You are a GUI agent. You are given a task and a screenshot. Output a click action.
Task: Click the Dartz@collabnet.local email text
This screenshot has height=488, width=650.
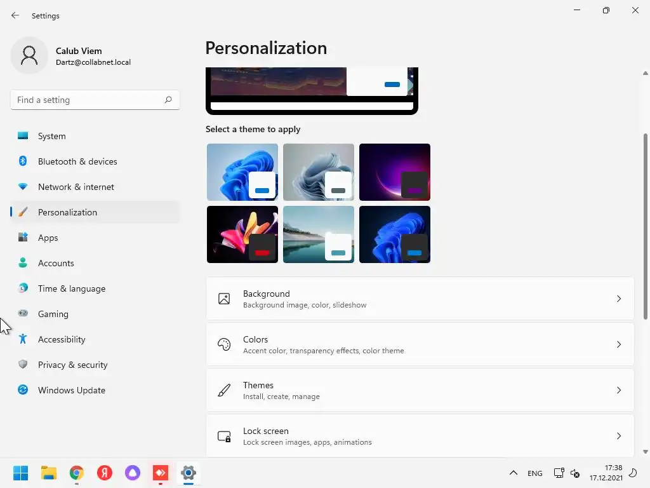tap(93, 62)
